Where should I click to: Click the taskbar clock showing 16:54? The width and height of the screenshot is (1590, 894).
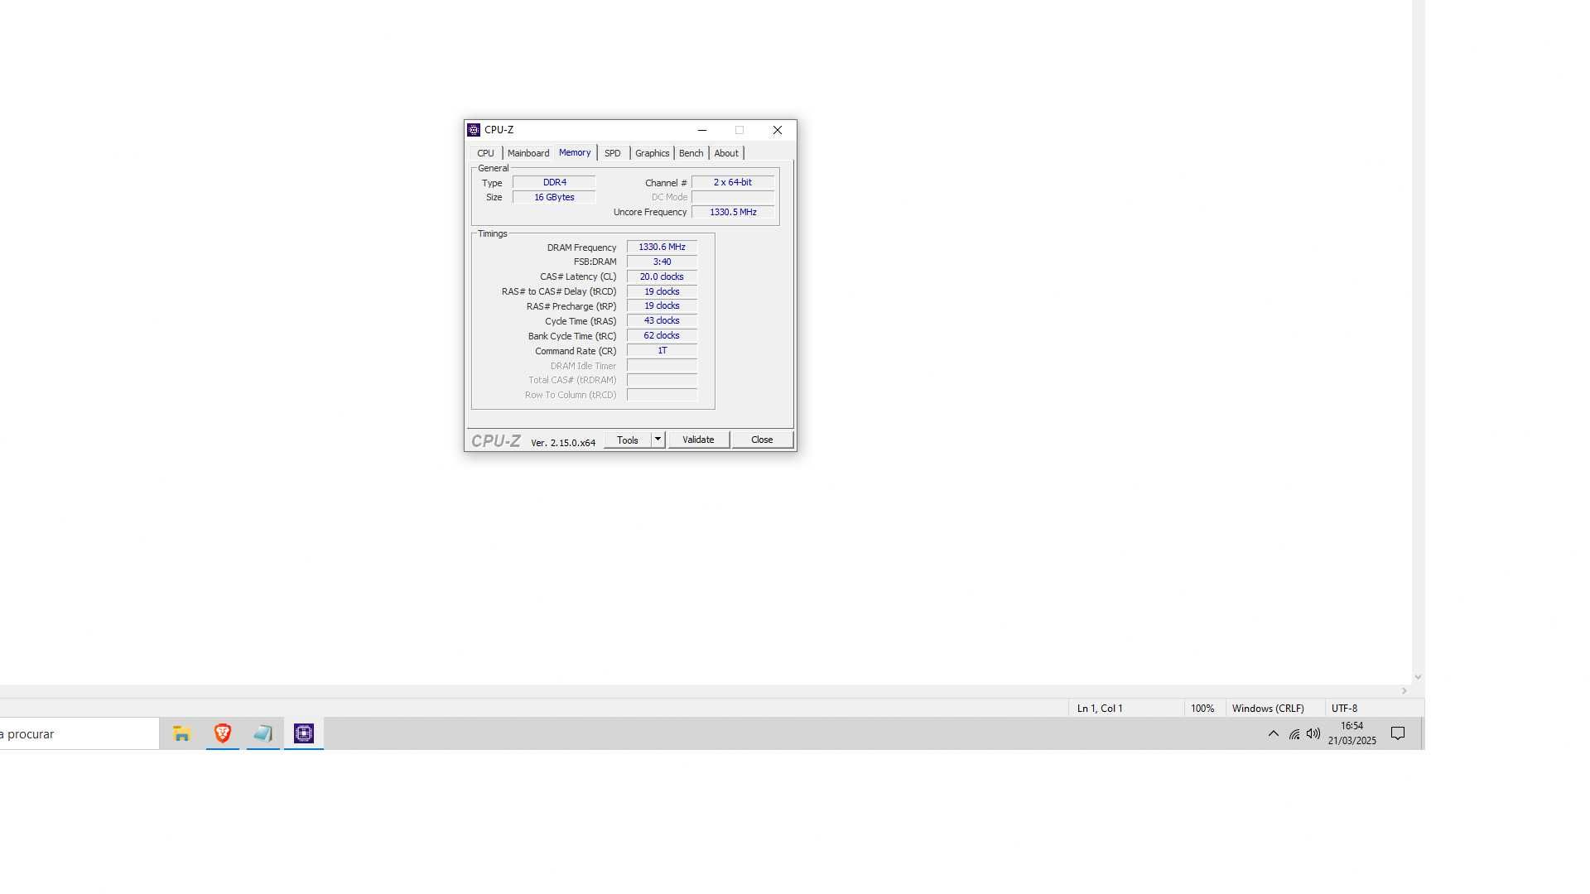(x=1351, y=733)
